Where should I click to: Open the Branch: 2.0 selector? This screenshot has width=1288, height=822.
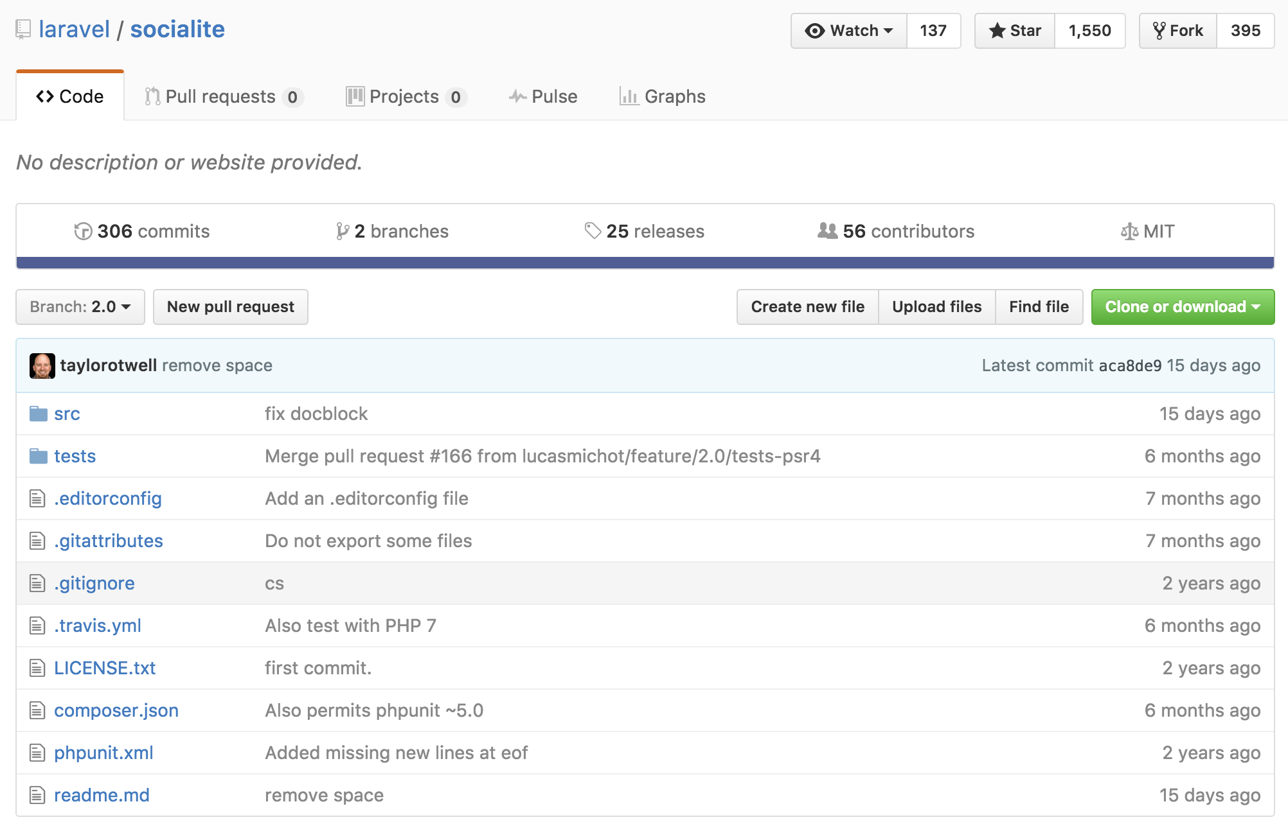80,307
